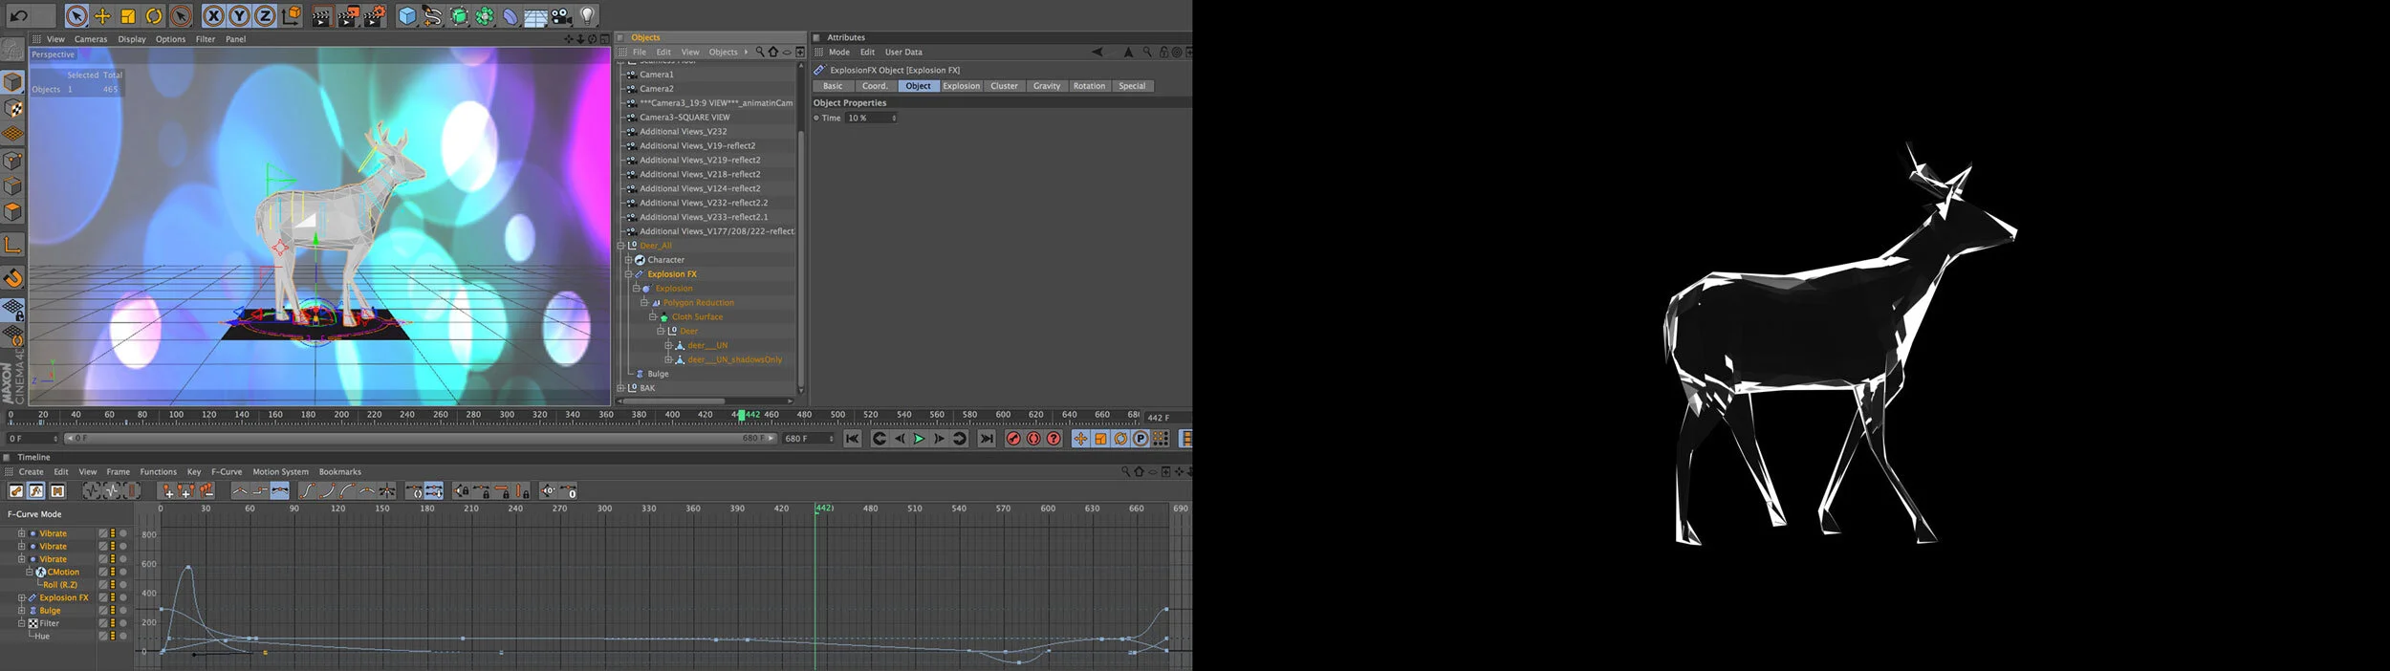Open the blue deformer icon
This screenshot has height=671, width=2390.
[x=511, y=15]
